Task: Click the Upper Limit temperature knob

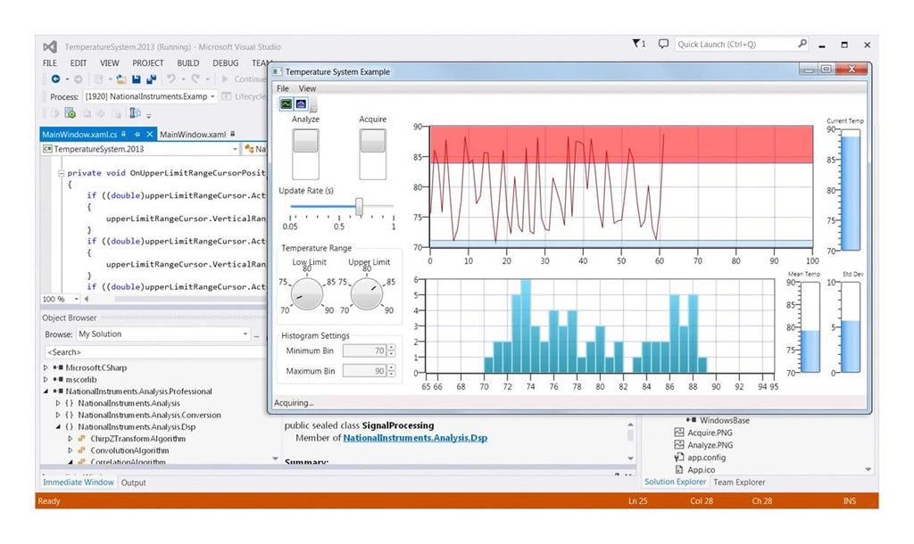Action: tap(367, 294)
